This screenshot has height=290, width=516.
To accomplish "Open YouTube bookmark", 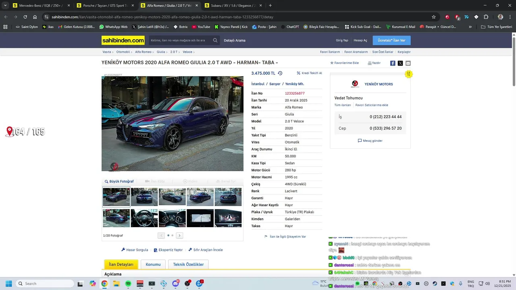I will point(201,27).
